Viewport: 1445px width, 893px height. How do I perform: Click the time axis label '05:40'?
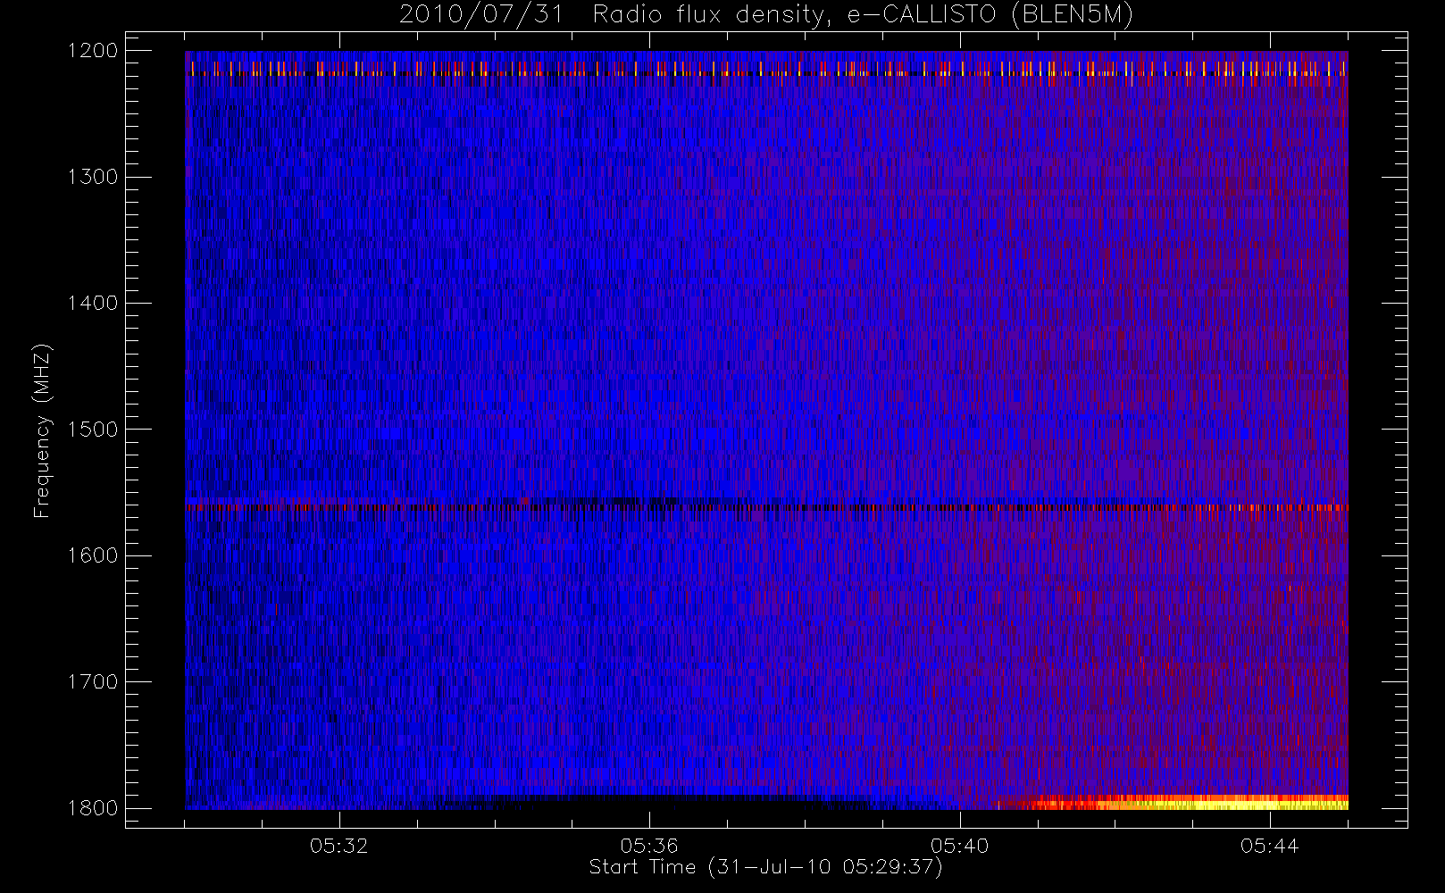(x=959, y=846)
